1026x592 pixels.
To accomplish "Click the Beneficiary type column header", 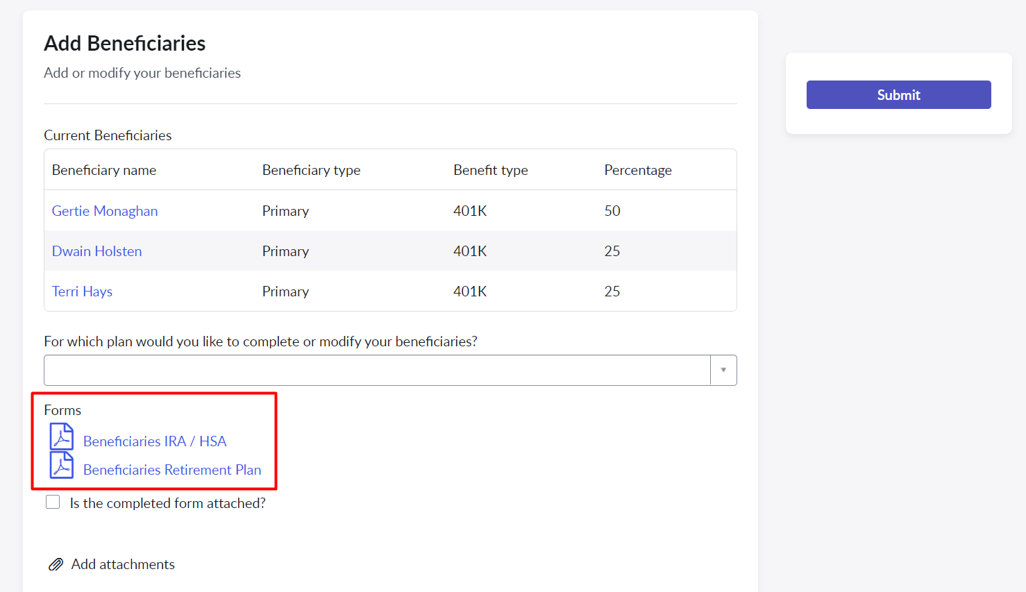I will tap(311, 170).
